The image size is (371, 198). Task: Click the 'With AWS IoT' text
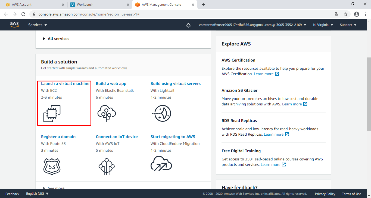tap(108, 144)
